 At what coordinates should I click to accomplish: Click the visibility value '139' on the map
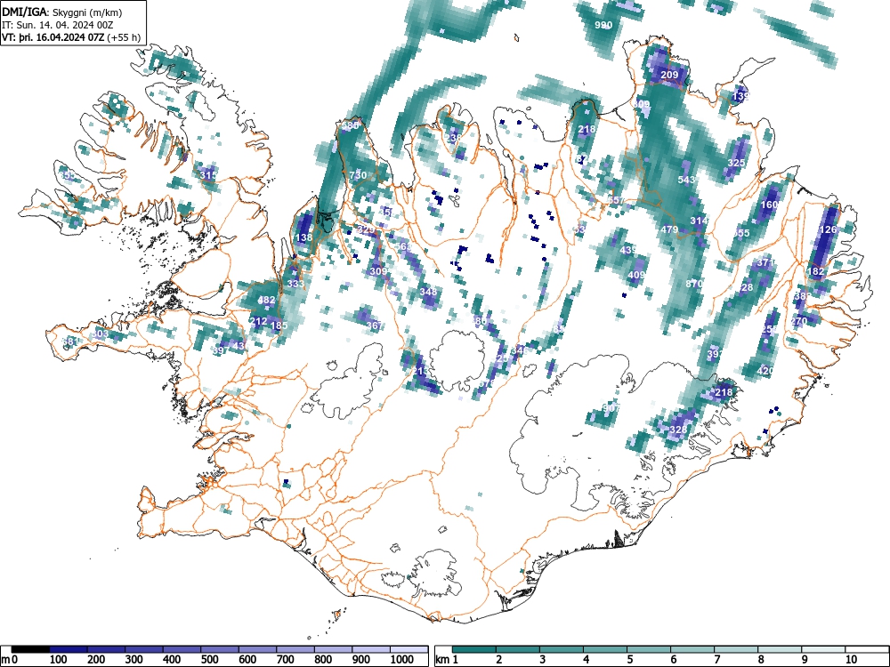[740, 96]
